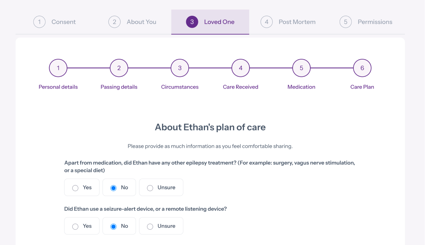Select Yes for seizure-alert device question
Screen dimensions: 425x245
coord(82,226)
